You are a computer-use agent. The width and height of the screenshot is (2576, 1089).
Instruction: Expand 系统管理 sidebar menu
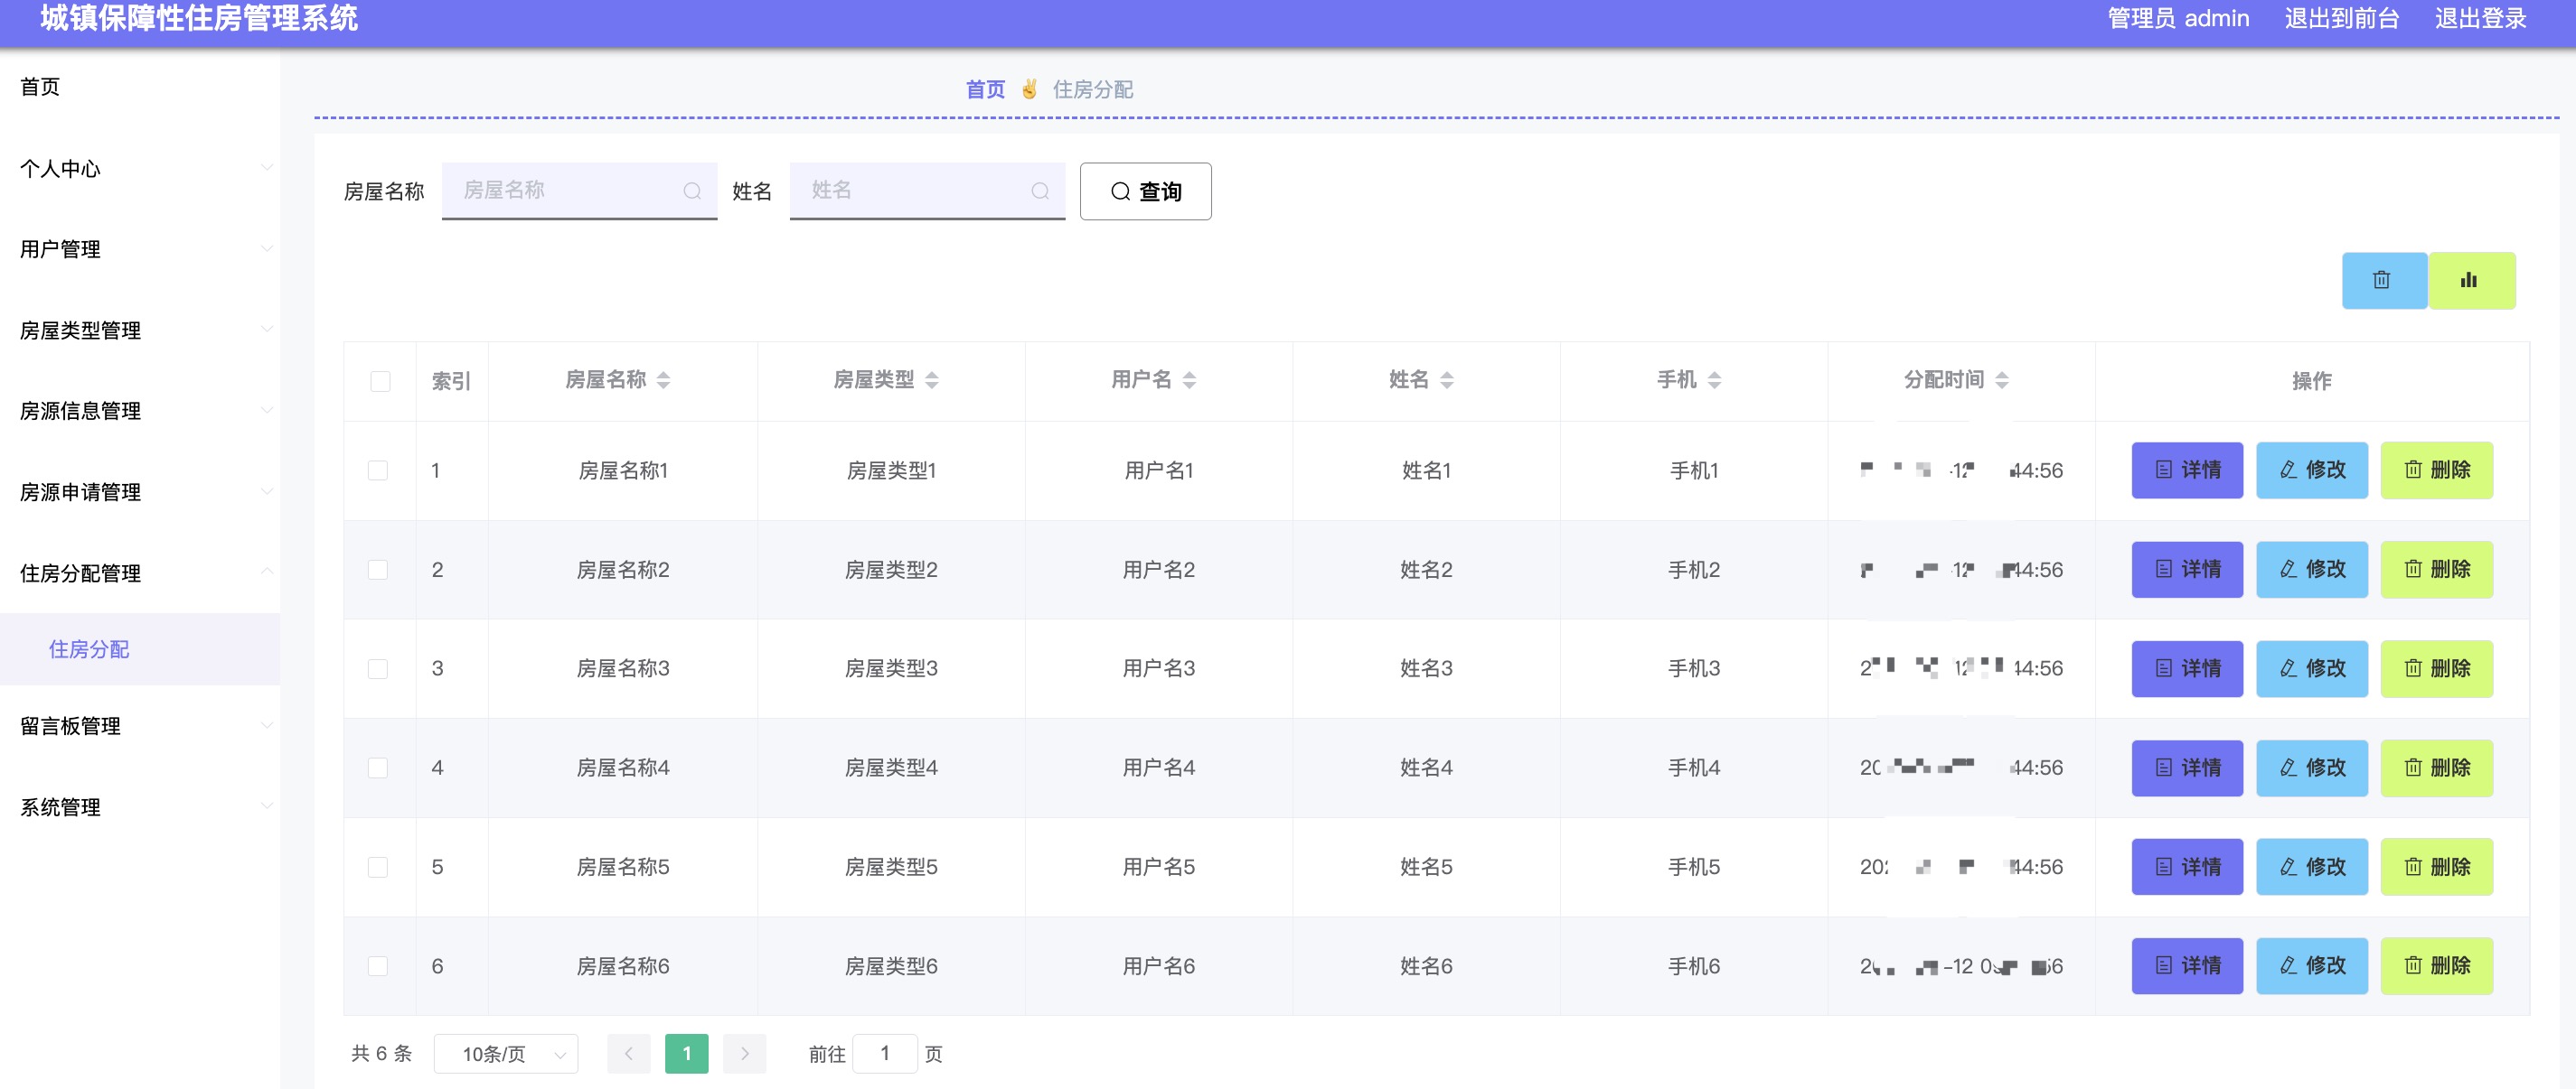(140, 806)
